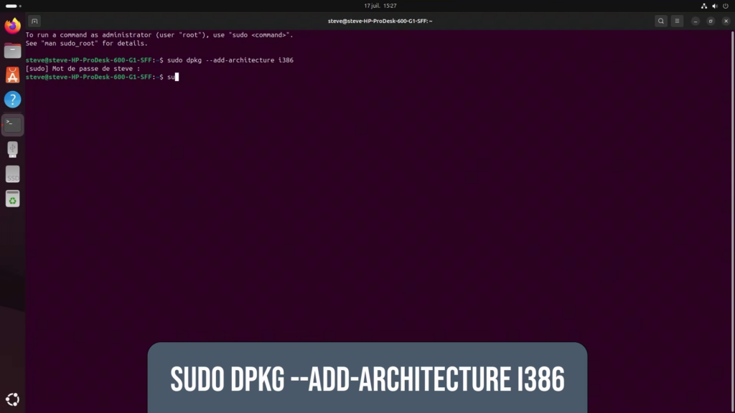Click the Activities workspace indicator

coord(11,6)
